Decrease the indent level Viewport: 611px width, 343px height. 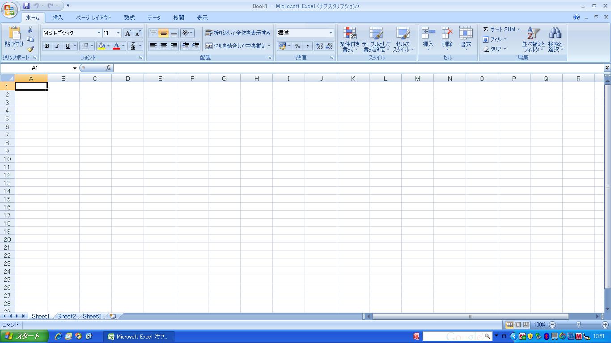point(186,46)
